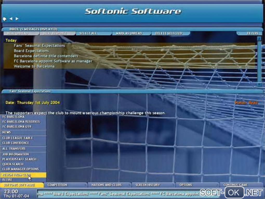Click the Status: Read label
Viewport: 265px width, 199px height.
point(246,103)
